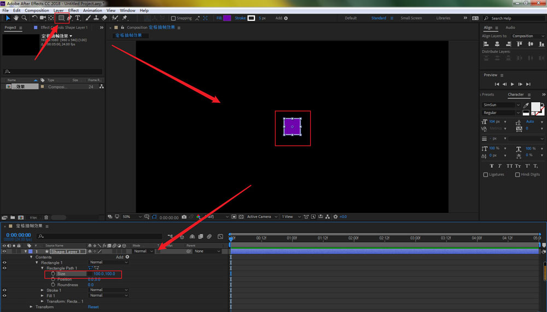
Task: Click the eyedropper in Character panel
Action: pos(526,105)
